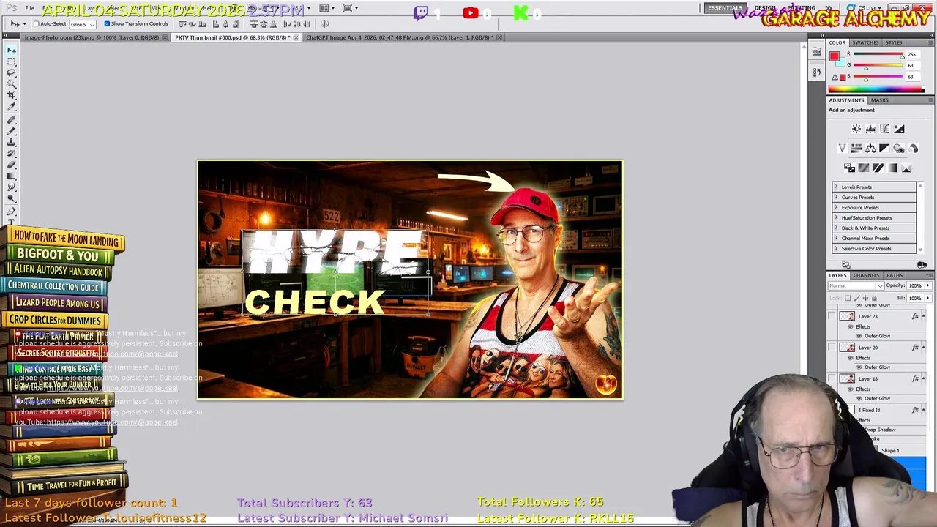This screenshot has height=527, width=937.
Task: Select the Move tool in the toolbox
Action: [x=12, y=51]
